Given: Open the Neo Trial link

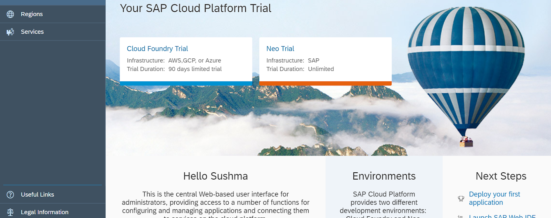Looking at the screenshot, I should click(280, 49).
